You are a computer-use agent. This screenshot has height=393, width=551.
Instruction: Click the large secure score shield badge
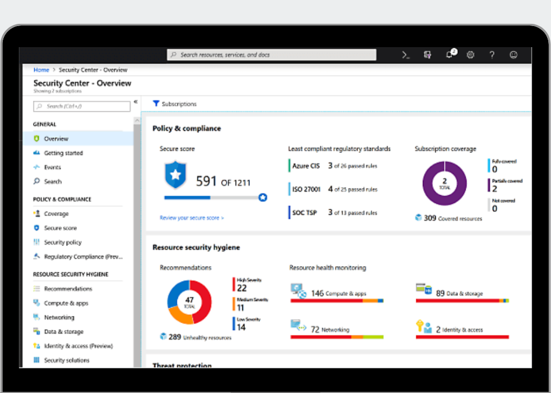[x=175, y=175]
